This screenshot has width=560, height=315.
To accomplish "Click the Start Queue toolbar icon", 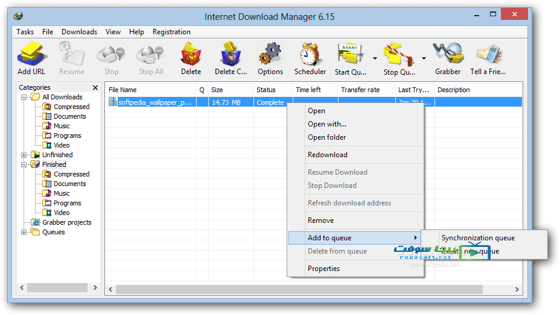I will coord(351,54).
